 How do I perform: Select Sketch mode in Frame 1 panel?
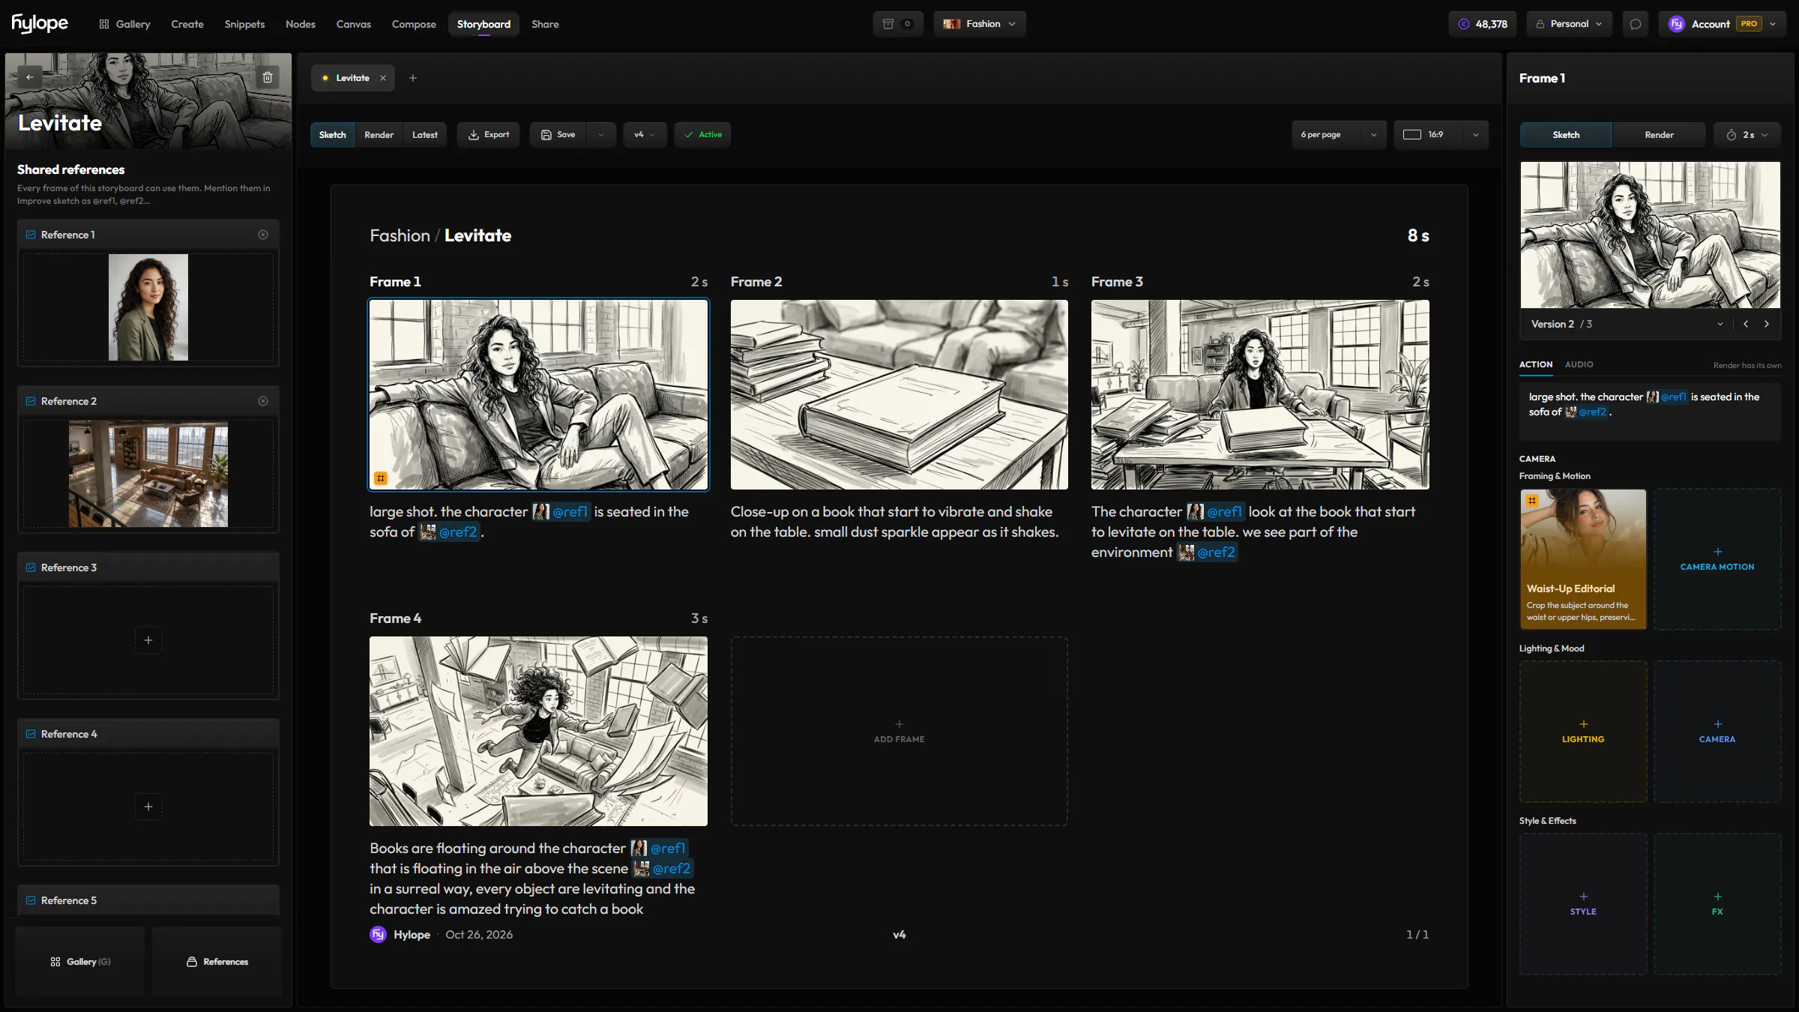(1566, 135)
